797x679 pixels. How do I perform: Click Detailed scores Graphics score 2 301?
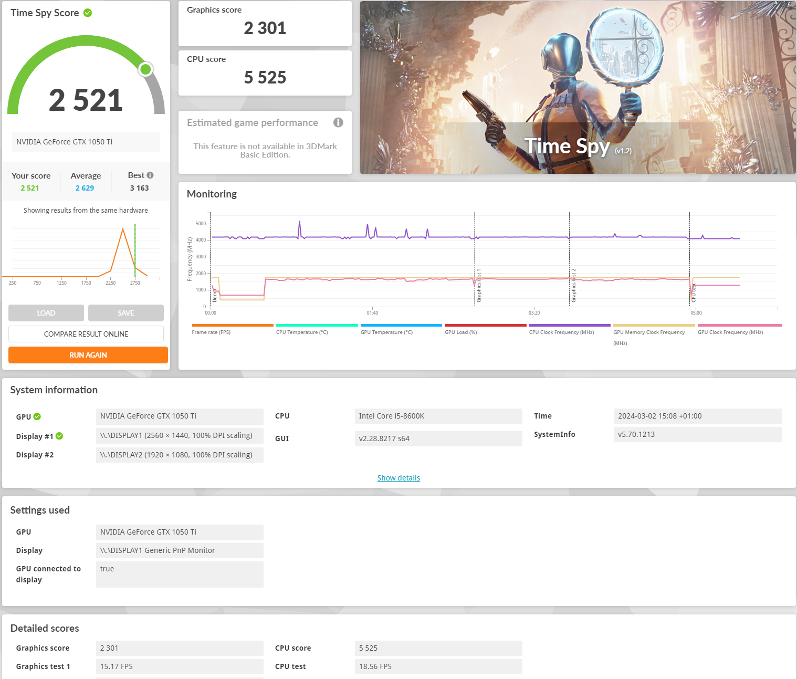pos(180,648)
